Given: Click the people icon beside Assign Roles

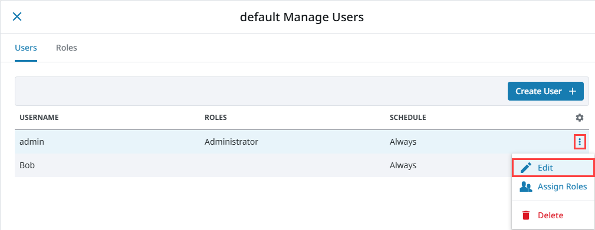Looking at the screenshot, I should pos(526,187).
